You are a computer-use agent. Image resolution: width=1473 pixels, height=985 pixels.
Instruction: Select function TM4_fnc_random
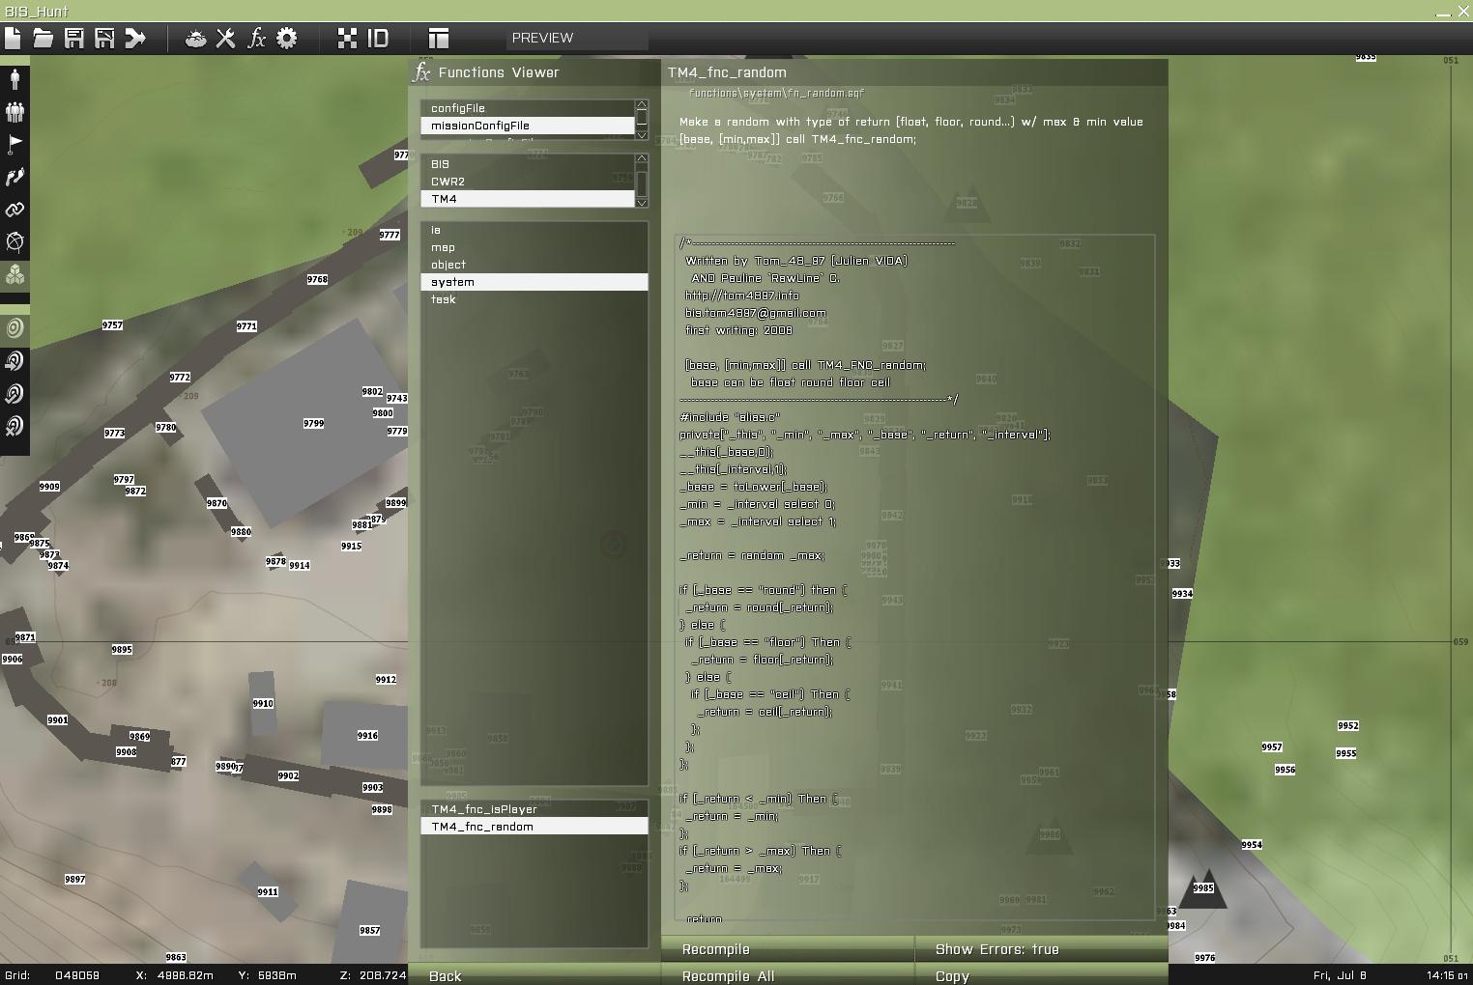pyautogui.click(x=534, y=827)
